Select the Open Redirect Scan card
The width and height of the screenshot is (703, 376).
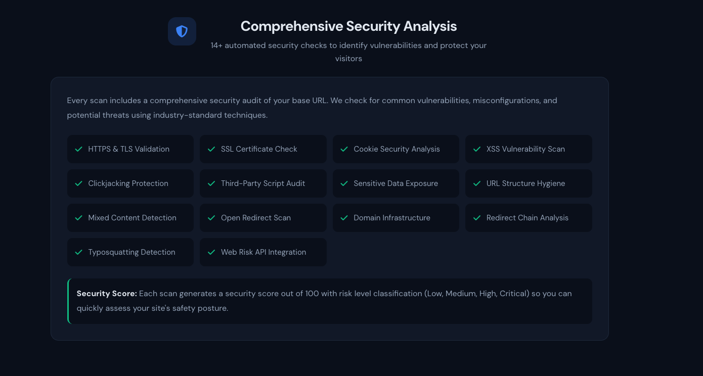click(263, 218)
